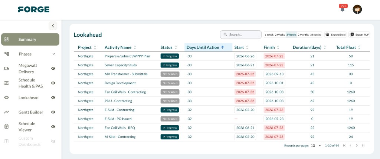Select the E-Skid - PO Issued activity
Screen dimensions: 380x159
tap(118, 119)
